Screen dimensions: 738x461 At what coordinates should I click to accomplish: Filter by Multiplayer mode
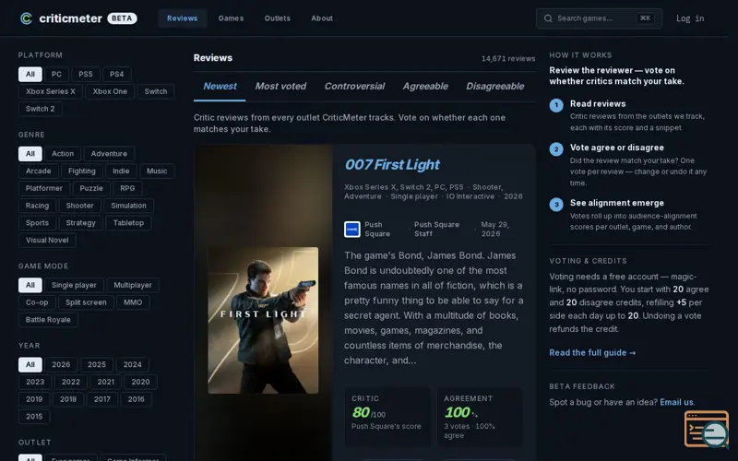click(x=133, y=286)
